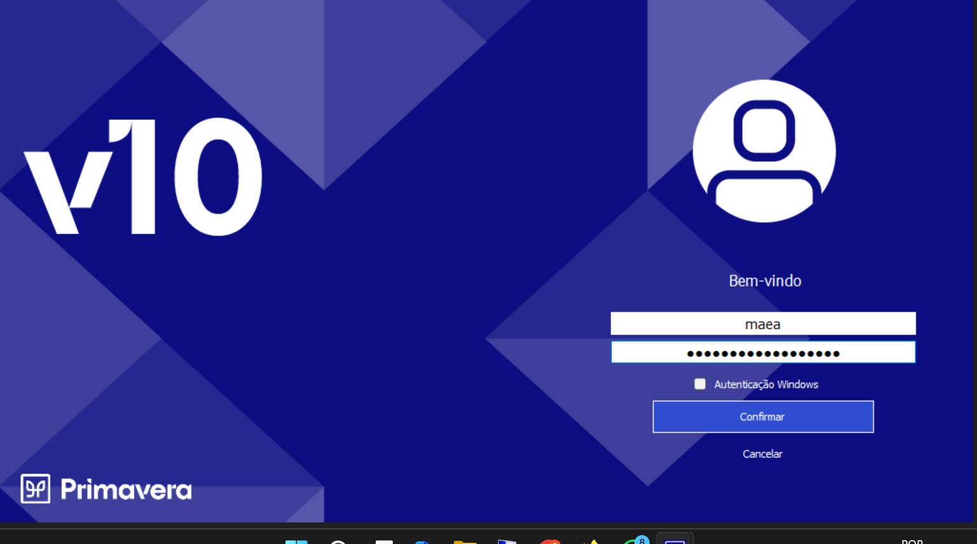Click the username field containing "maea"
The width and height of the screenshot is (977, 544).
pyautogui.click(x=763, y=324)
